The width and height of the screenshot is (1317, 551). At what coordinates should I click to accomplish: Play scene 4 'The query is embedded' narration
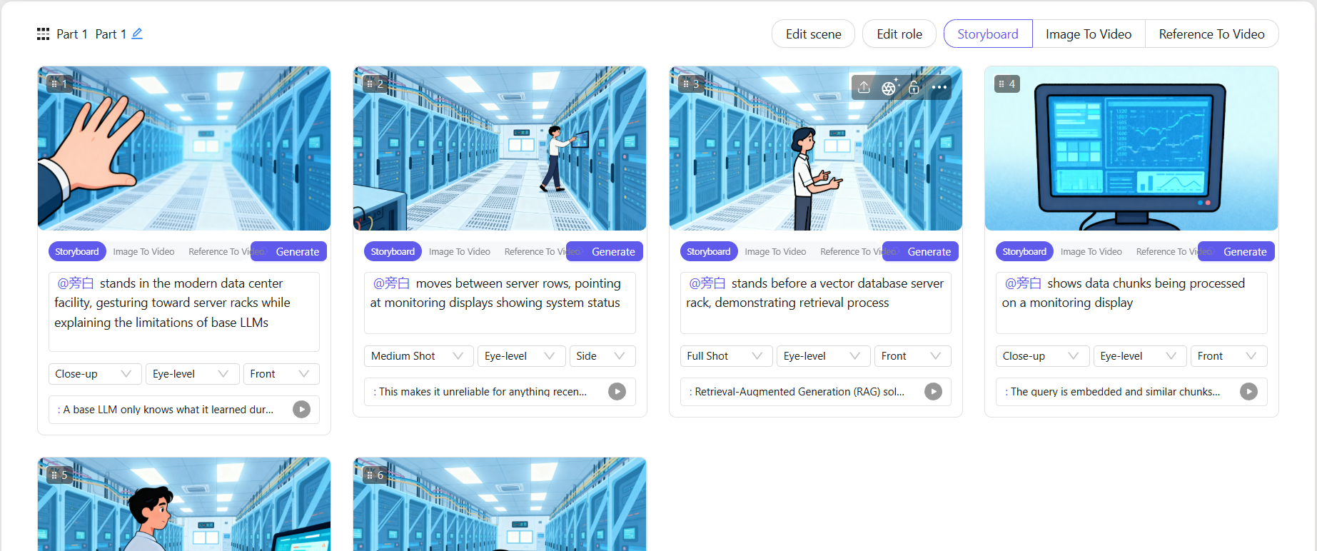point(1248,391)
